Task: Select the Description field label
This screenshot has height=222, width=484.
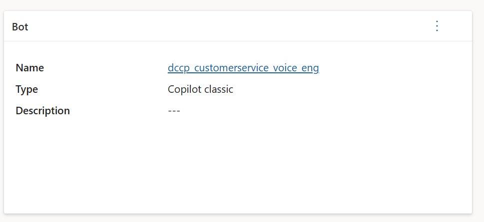Action: 42,111
